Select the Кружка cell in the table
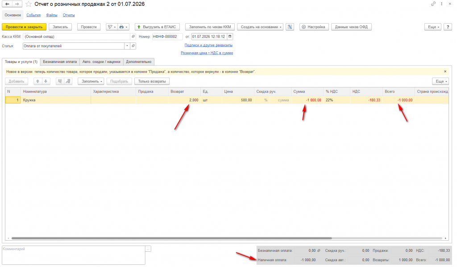 (56, 100)
